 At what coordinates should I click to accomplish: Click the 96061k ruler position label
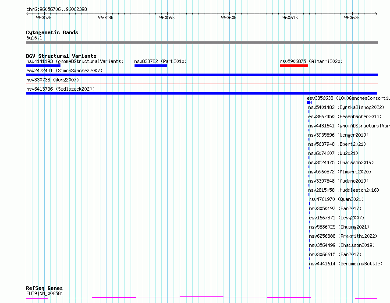[x=290, y=18]
